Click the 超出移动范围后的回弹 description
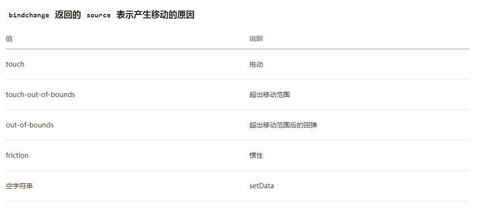This screenshot has width=478, height=209. pyautogui.click(x=283, y=125)
